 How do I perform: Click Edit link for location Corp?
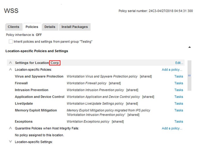pyautogui.click(x=179, y=63)
